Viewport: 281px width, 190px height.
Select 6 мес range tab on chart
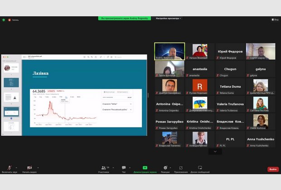[x=54, y=97]
